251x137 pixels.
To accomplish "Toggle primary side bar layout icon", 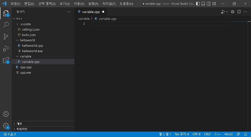I will tap(198, 4).
